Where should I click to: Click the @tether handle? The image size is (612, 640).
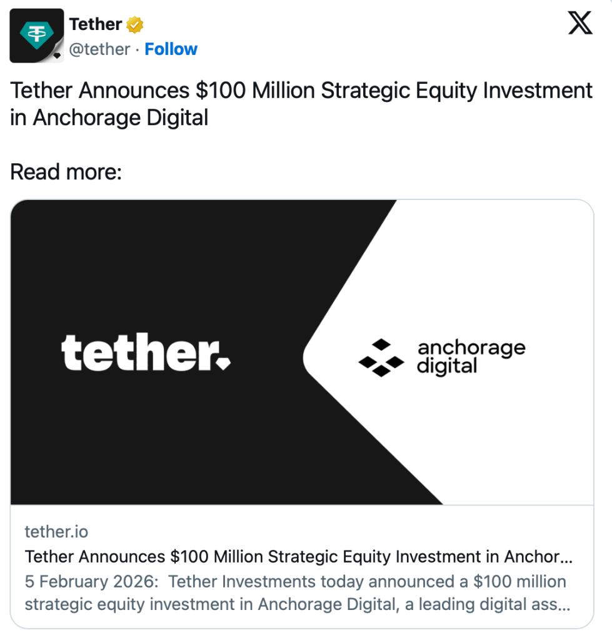coord(99,49)
